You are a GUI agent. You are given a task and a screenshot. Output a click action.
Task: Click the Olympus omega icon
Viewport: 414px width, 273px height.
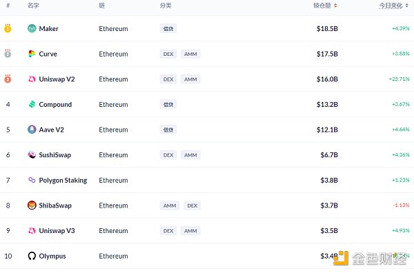coord(32,256)
